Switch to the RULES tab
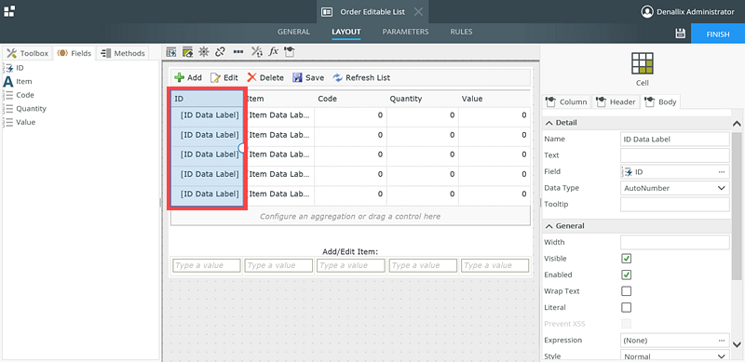Viewport: 745px width, 362px height. tap(461, 32)
